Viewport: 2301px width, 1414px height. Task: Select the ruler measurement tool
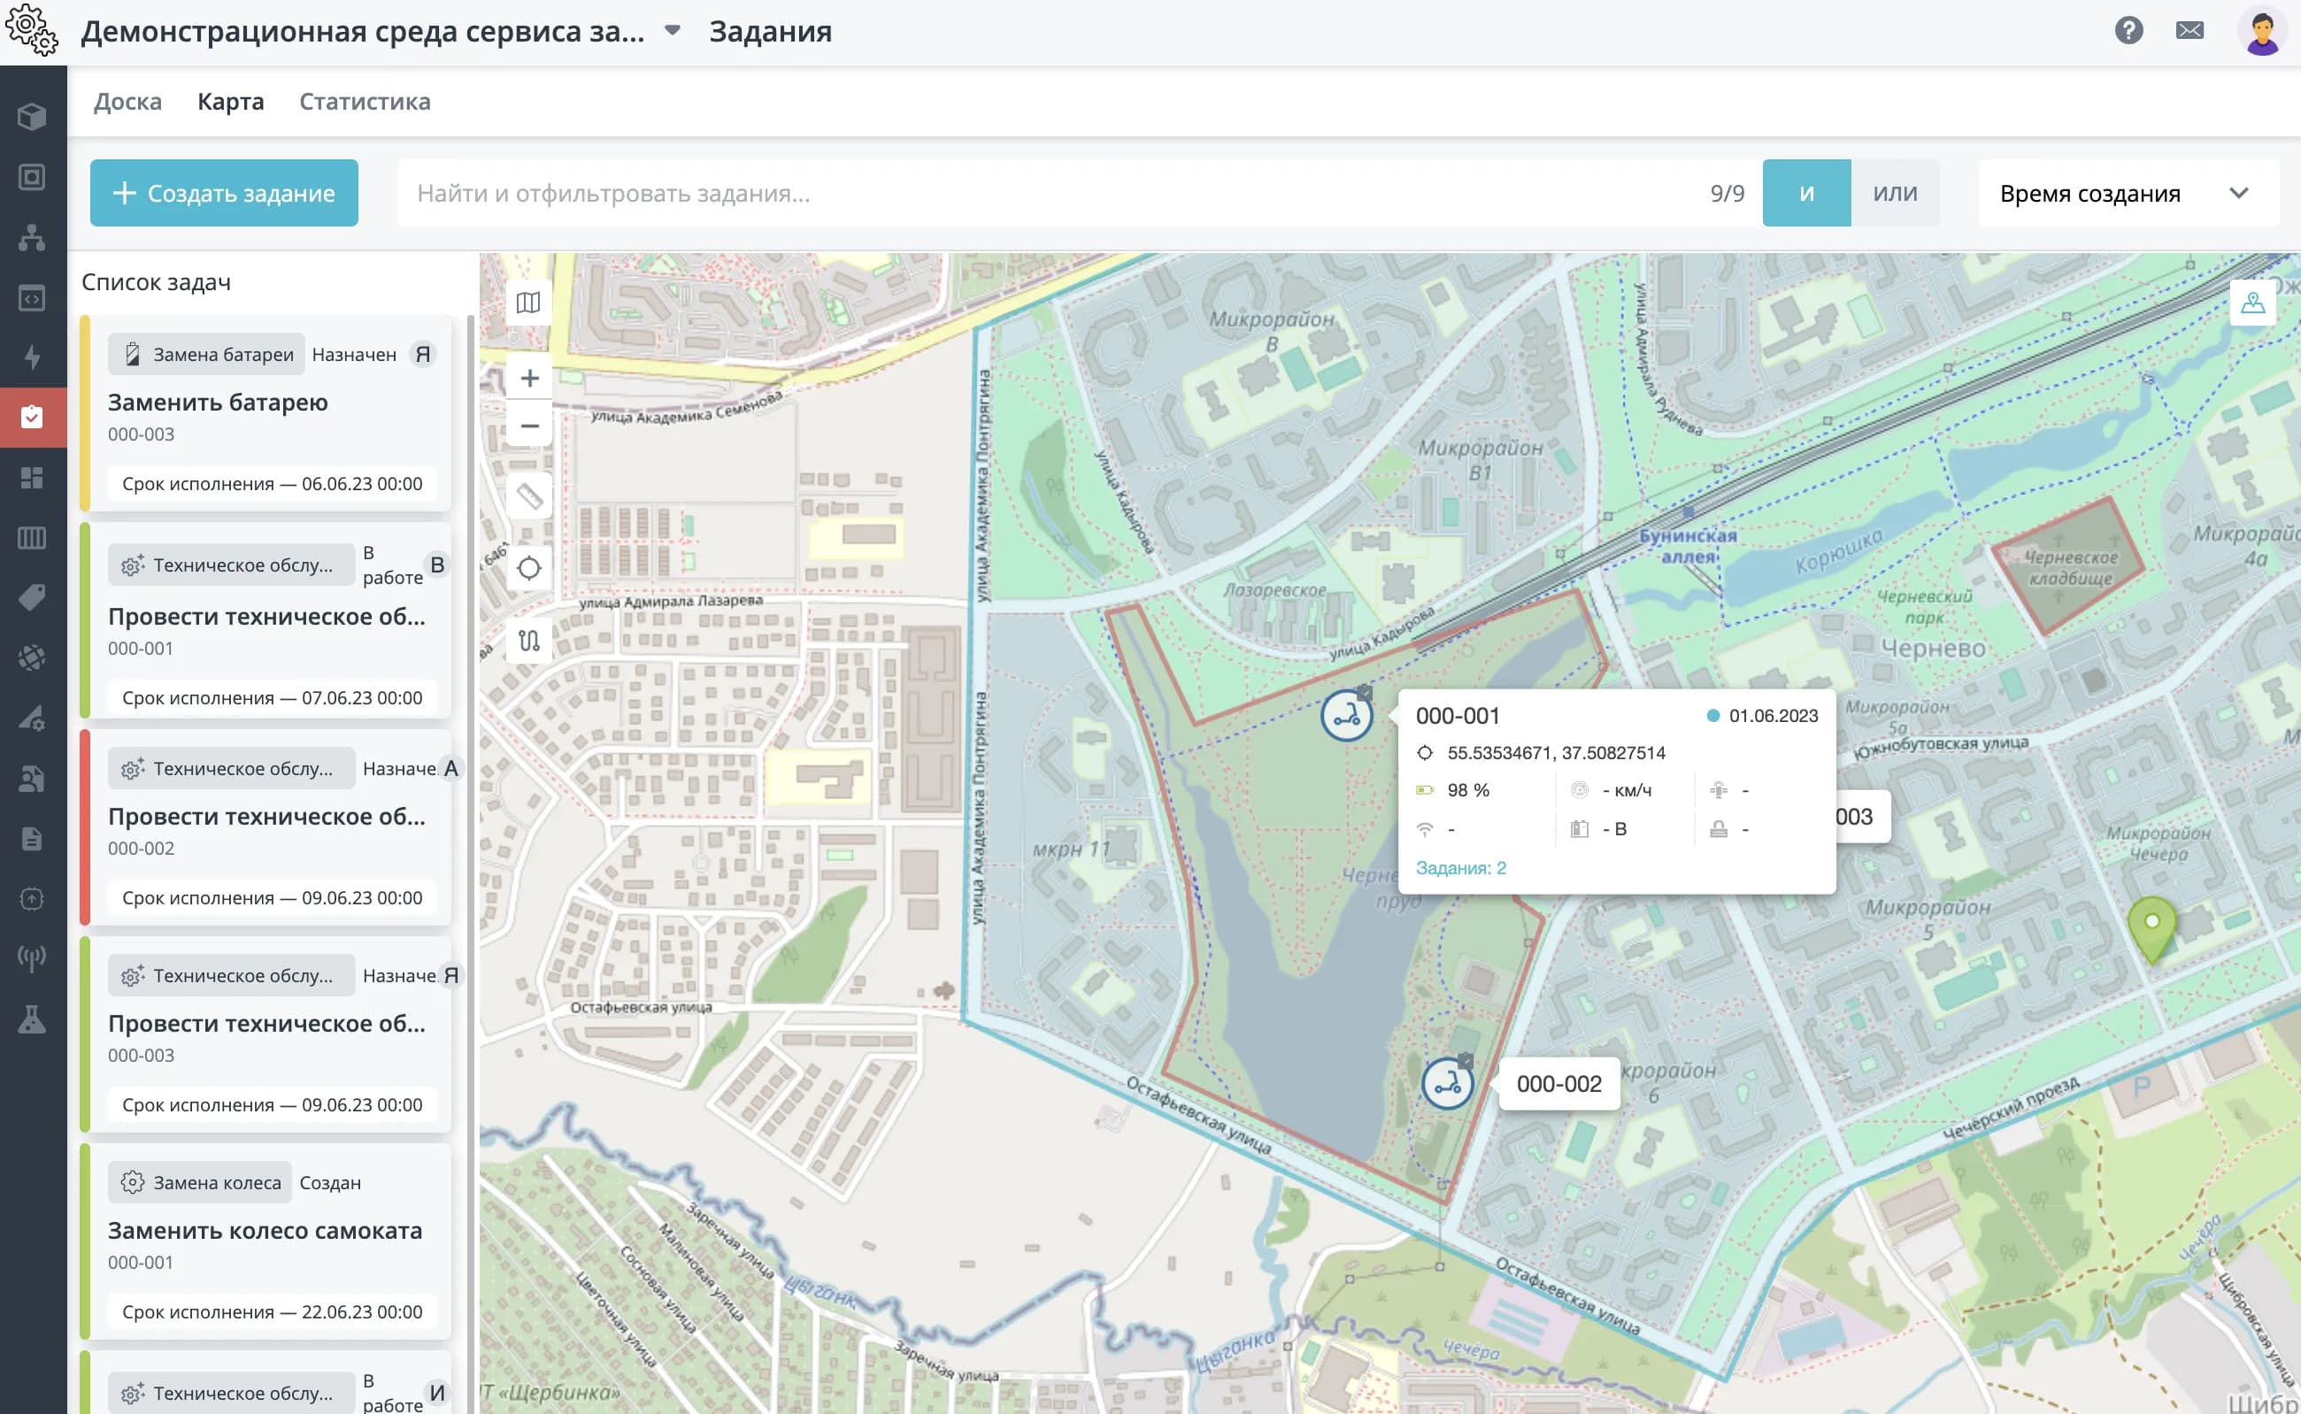(529, 495)
